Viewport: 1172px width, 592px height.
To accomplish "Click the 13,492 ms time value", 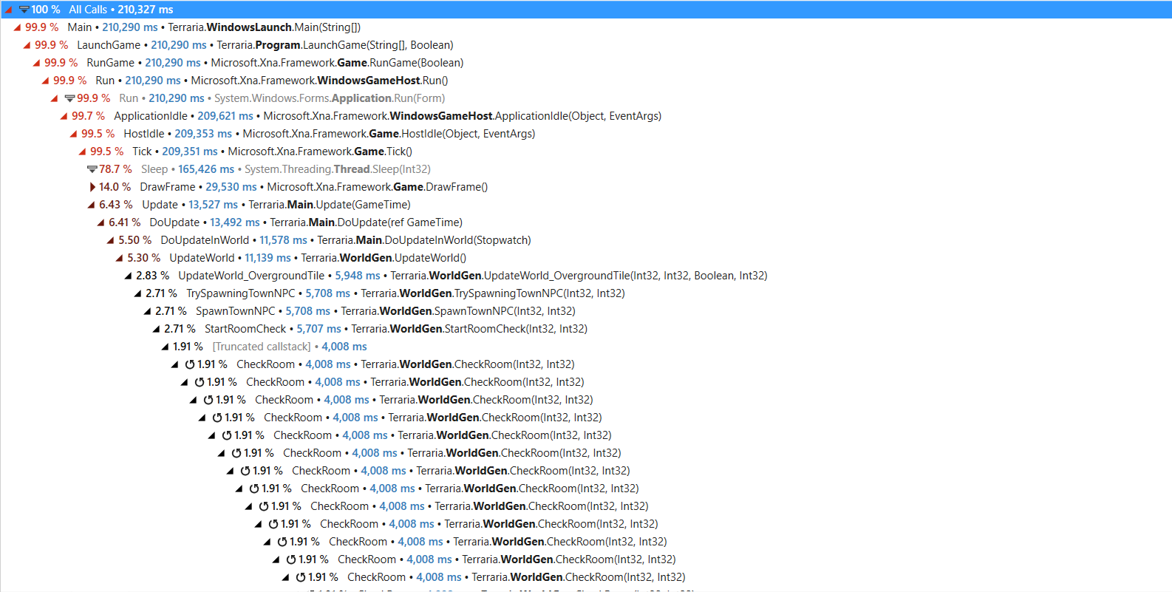I will [235, 222].
